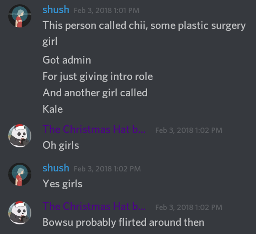256x234 pixels.
Task: Click timestamp of the last Christmas Hat message
Action: coord(189,207)
